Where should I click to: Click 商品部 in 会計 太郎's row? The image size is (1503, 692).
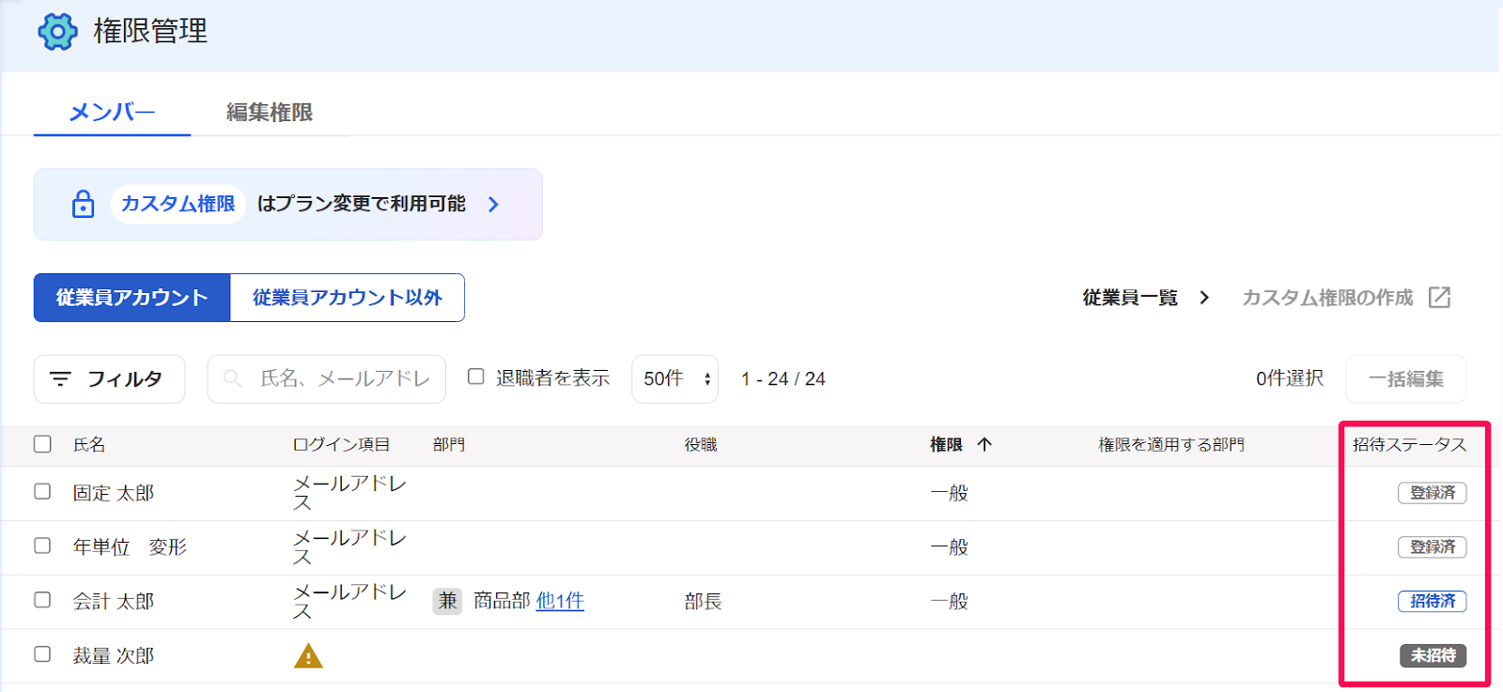click(502, 601)
